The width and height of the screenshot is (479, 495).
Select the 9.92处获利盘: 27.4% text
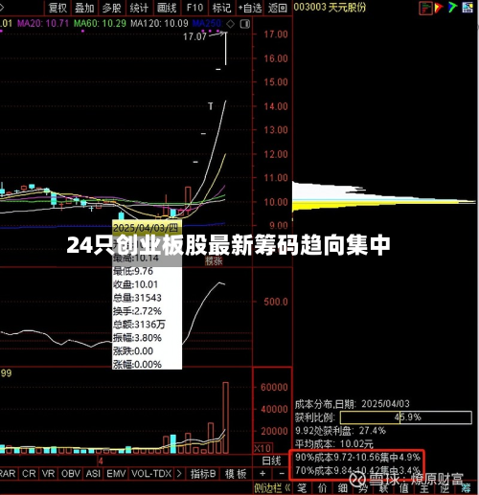340,431
